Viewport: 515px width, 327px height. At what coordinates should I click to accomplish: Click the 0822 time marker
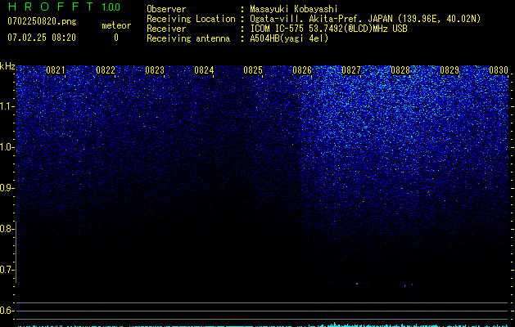[x=106, y=70]
